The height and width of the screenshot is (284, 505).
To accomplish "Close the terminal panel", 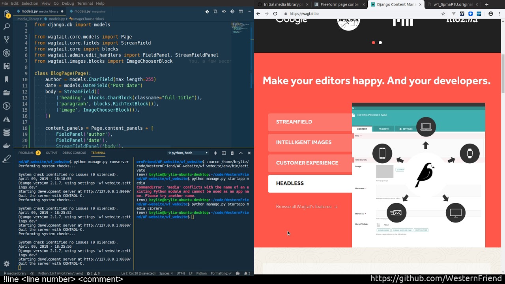I will point(249,153).
